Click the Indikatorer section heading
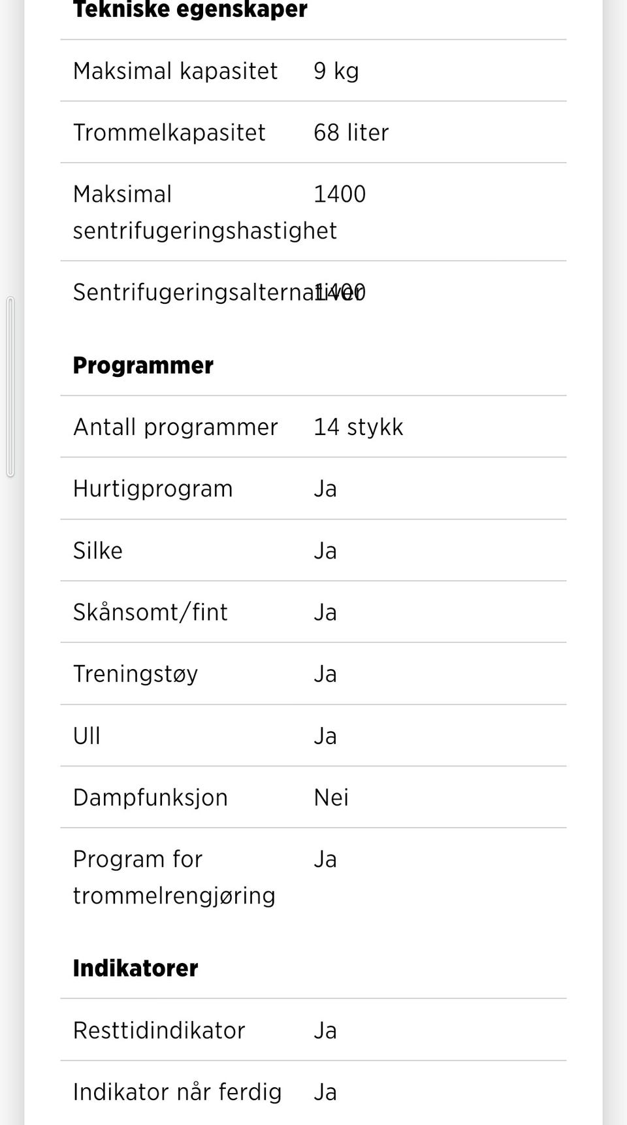This screenshot has width=627, height=1125. 135,968
